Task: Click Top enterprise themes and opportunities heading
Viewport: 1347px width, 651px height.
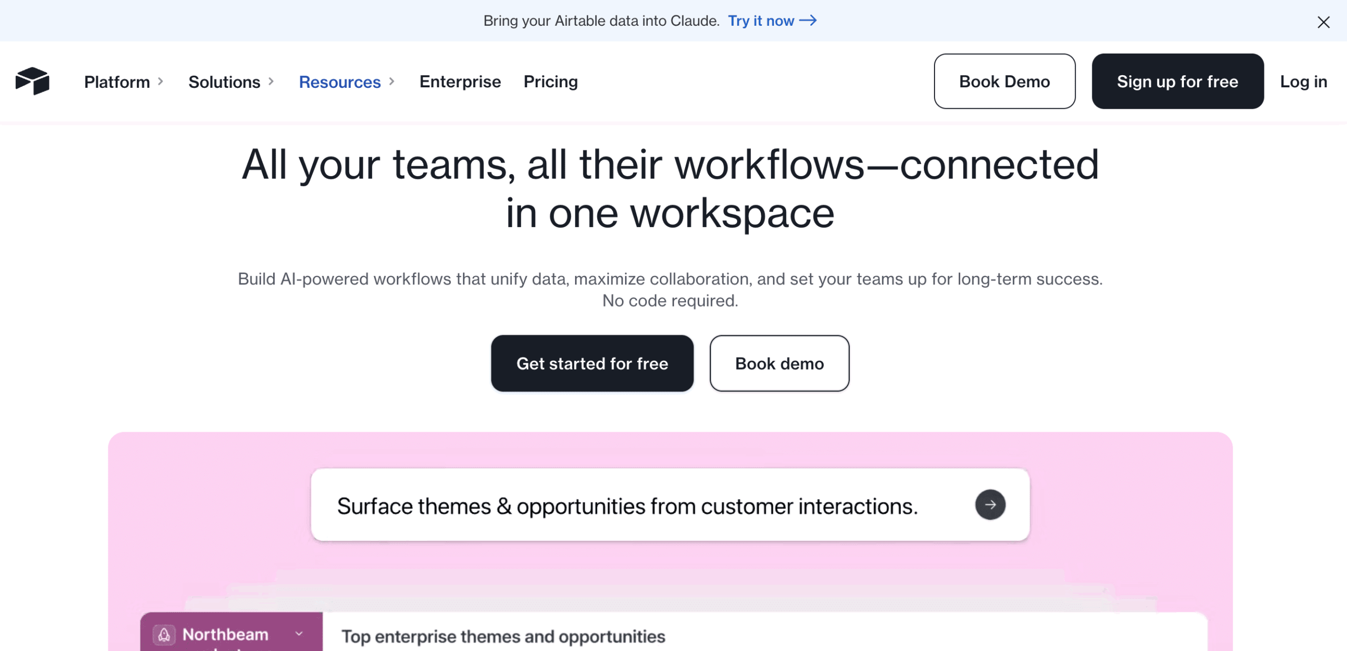Action: pos(503,636)
